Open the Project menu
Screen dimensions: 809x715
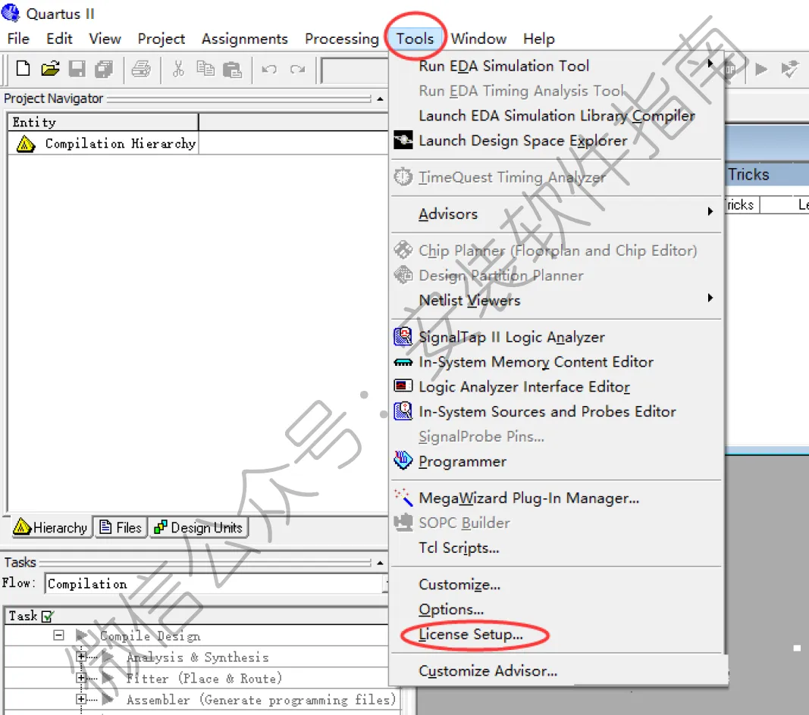click(x=161, y=39)
